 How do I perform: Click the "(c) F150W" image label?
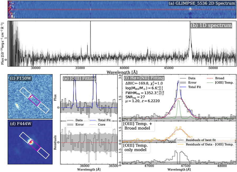tap(20, 78)
